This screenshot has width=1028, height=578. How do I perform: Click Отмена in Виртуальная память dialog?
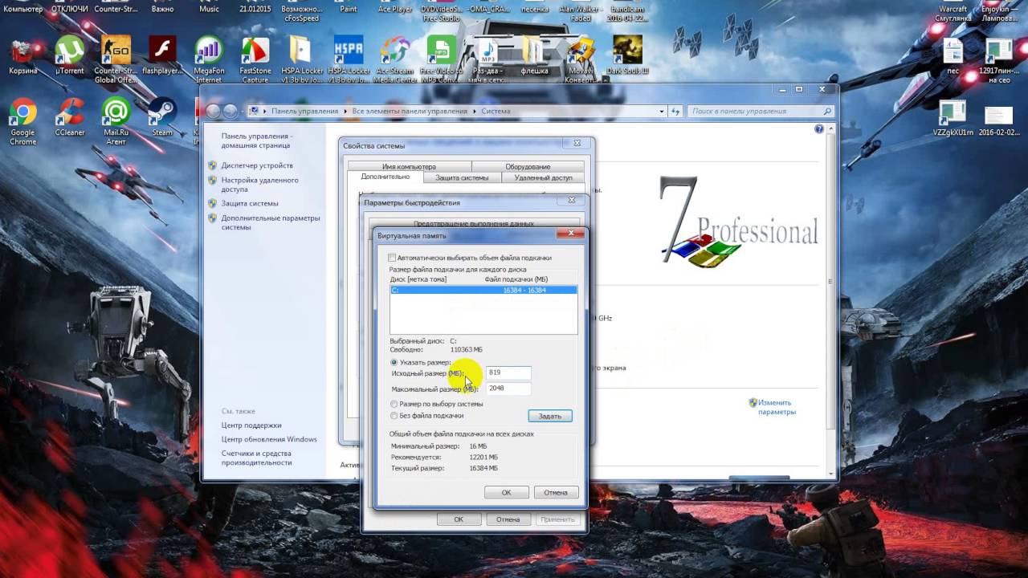point(556,492)
